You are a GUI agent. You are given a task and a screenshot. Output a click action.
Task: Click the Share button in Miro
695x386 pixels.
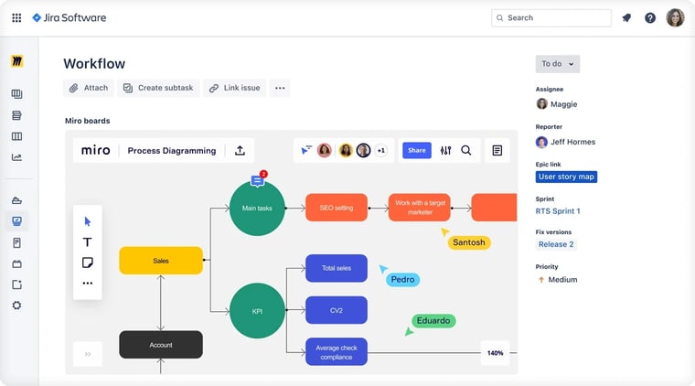point(416,151)
